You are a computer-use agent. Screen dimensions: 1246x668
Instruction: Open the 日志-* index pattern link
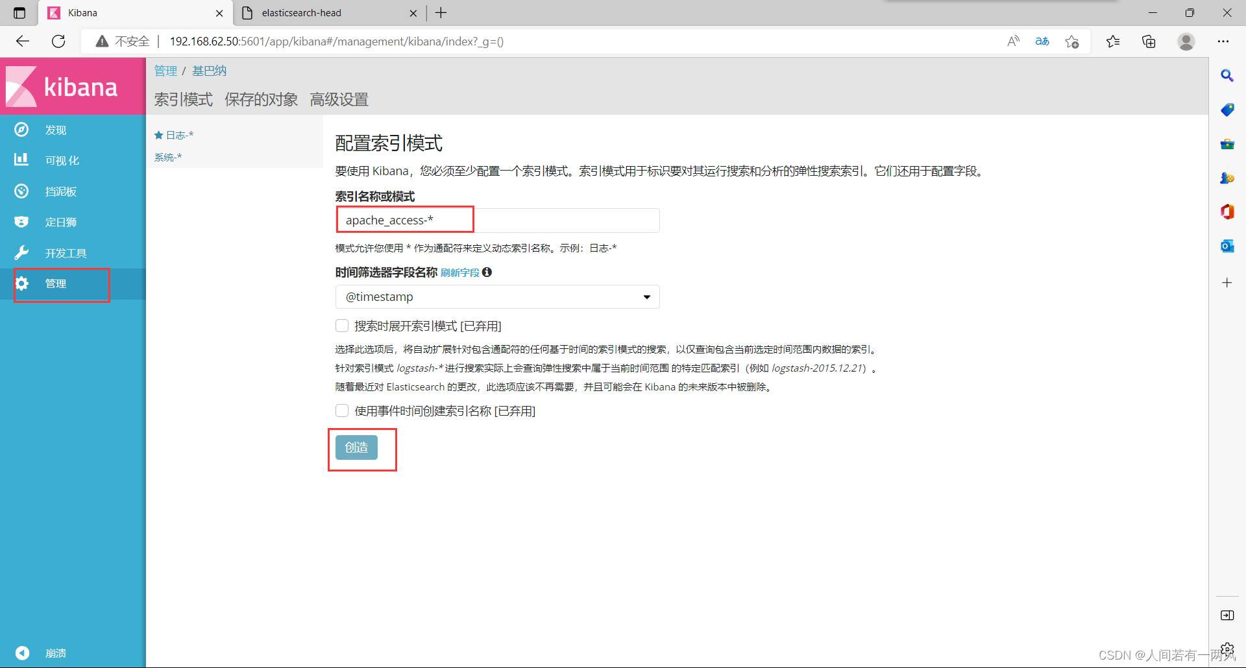(x=180, y=135)
